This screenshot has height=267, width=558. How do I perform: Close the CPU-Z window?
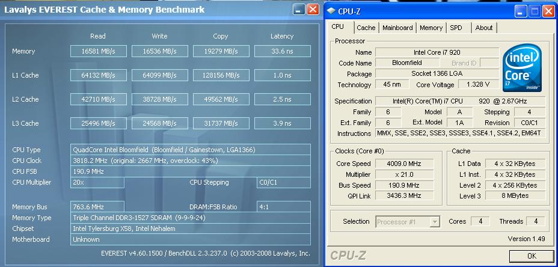click(548, 11)
